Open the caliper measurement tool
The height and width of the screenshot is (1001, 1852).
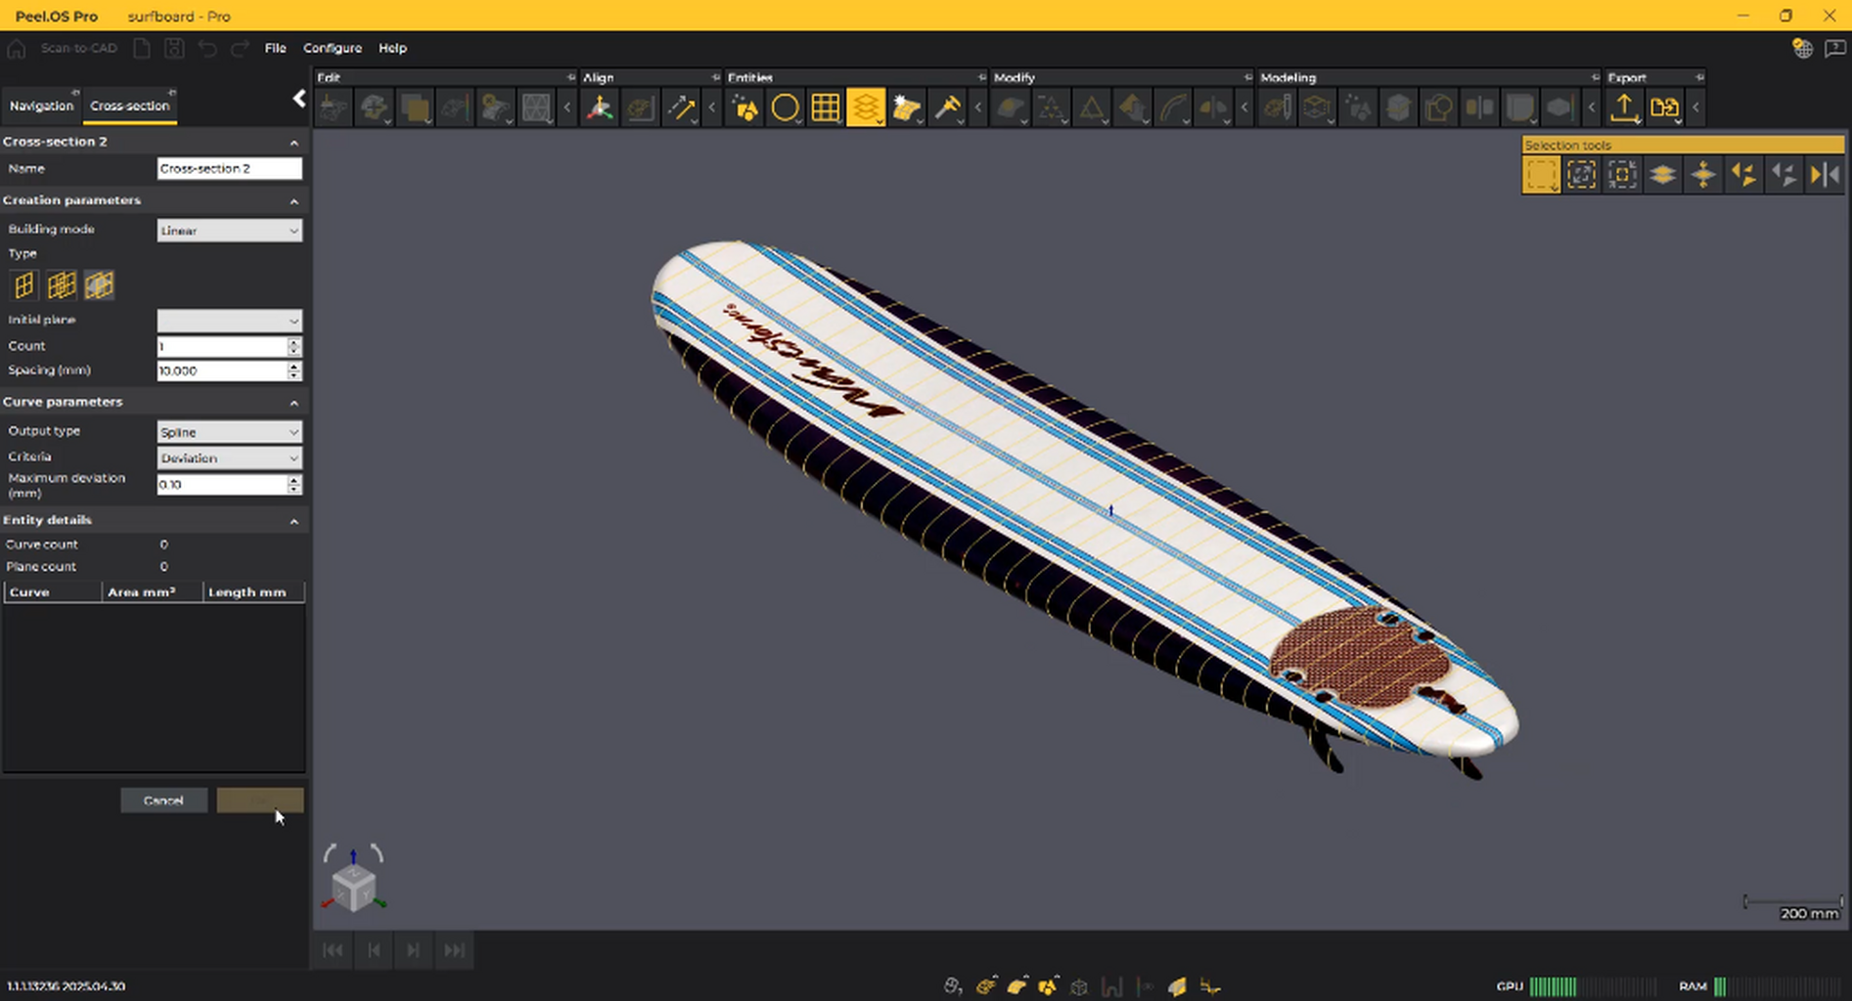(947, 108)
